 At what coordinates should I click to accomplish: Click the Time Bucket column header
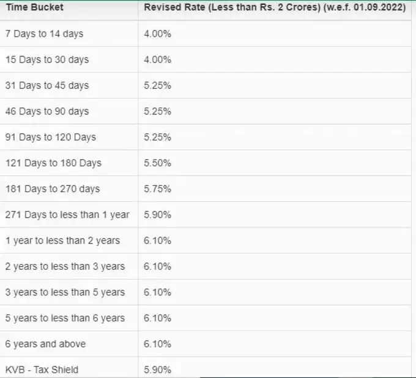point(35,7)
